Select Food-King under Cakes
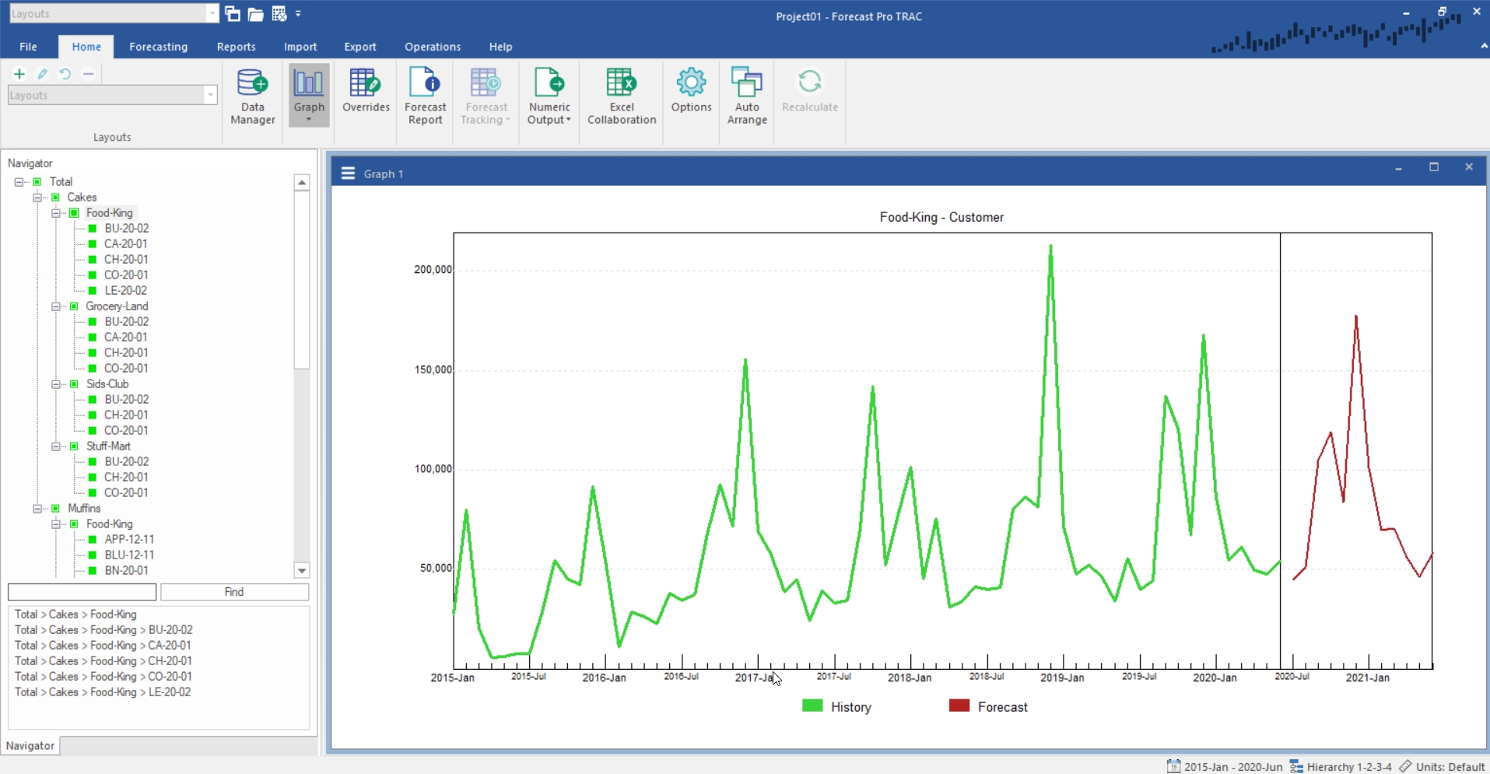Image resolution: width=1490 pixels, height=774 pixels. [110, 212]
